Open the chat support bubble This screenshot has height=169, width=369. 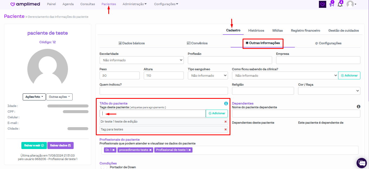[x=362, y=163]
